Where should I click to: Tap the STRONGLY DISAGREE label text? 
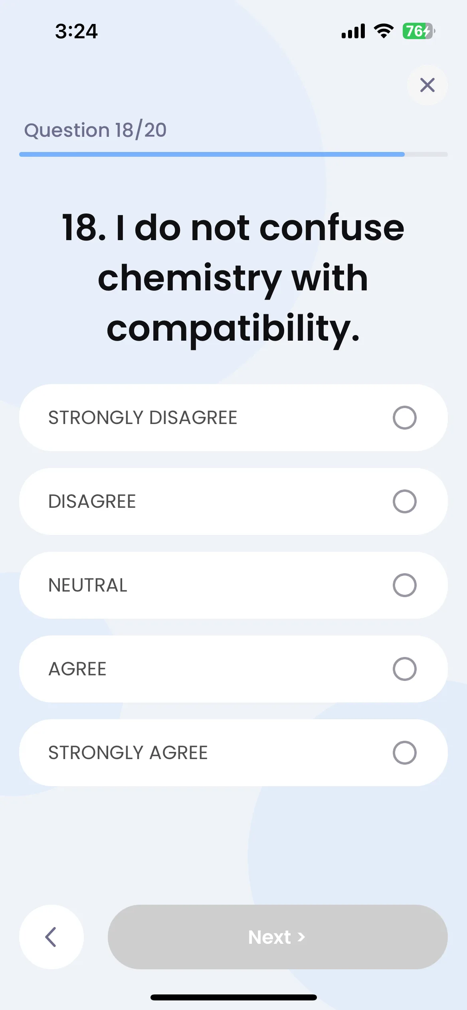click(142, 418)
